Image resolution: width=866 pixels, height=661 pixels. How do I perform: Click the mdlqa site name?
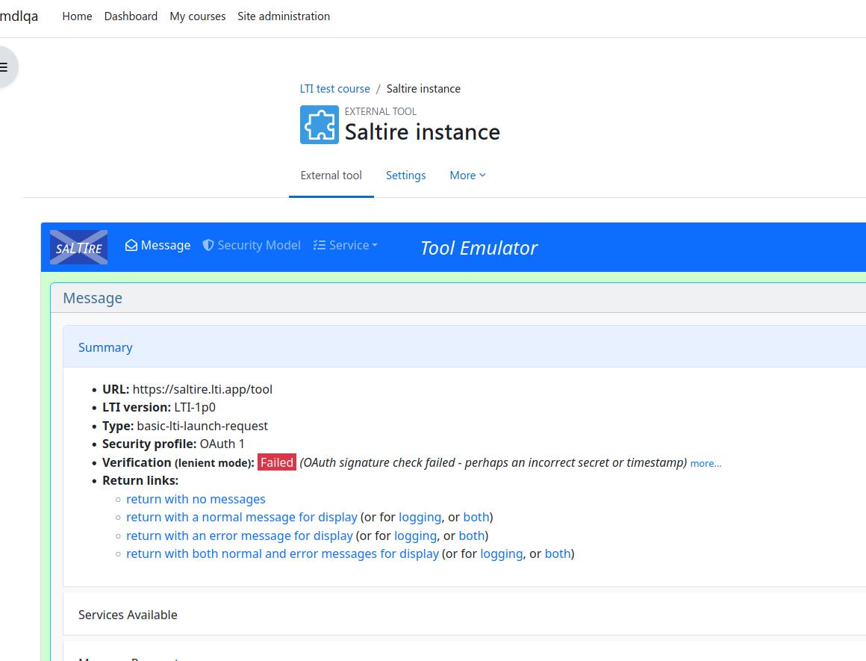pyautogui.click(x=19, y=16)
